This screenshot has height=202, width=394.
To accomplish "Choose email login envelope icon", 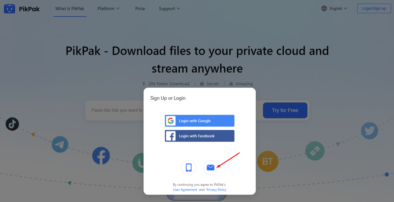I will point(211,168).
